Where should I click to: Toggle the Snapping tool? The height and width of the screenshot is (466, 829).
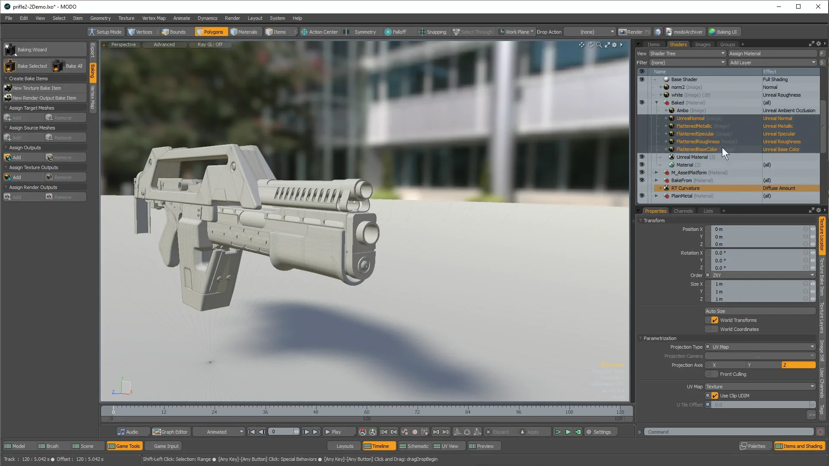coord(432,32)
